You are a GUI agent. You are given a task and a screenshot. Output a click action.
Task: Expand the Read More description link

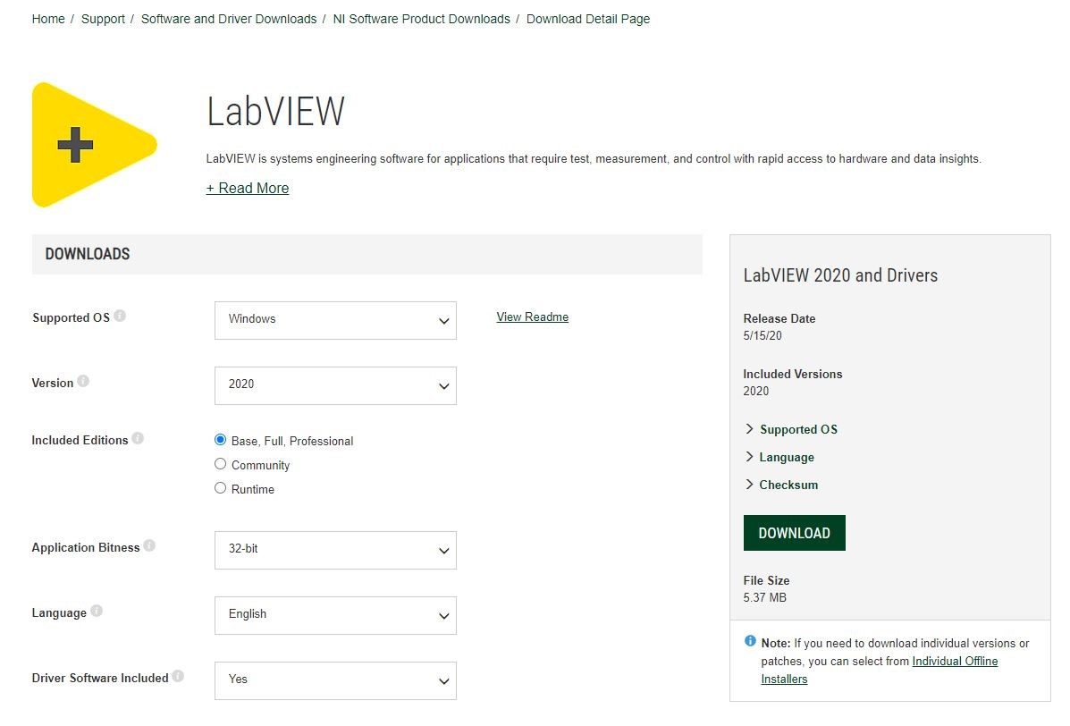point(248,189)
